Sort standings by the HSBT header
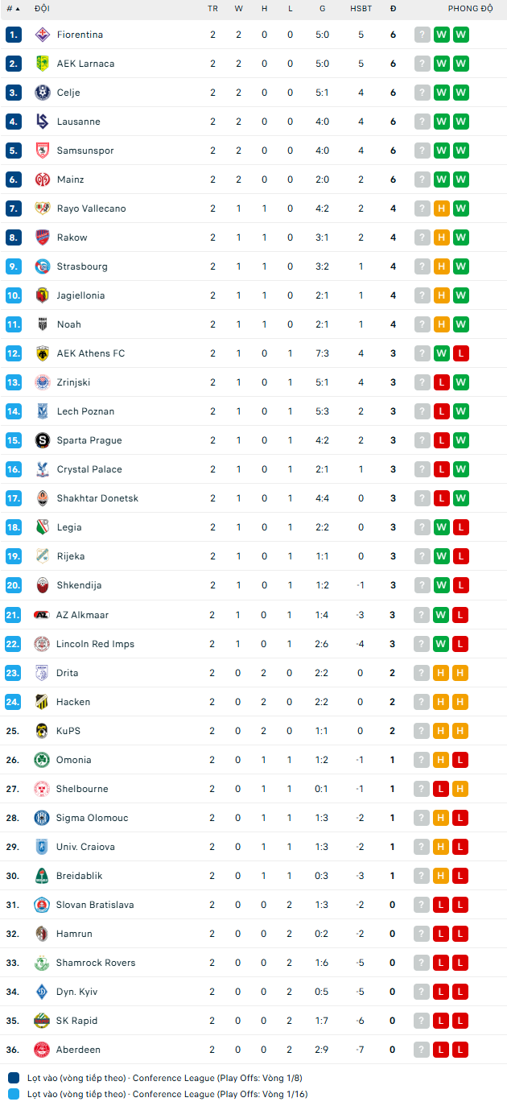This screenshot has width=507, height=1106. pos(361,9)
